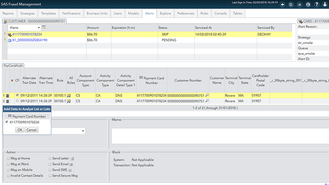Open the Alerts dropdown in customer panel
The width and height of the screenshot is (329, 185).
(24, 28)
